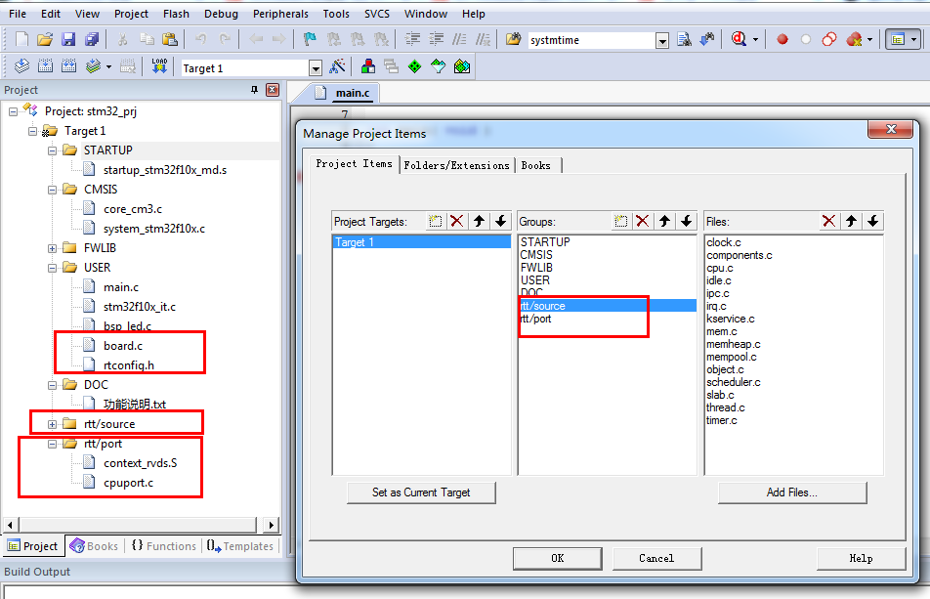The height and width of the screenshot is (599, 930).
Task: Collapse the CMSIS group
Action: pyautogui.click(x=52, y=190)
